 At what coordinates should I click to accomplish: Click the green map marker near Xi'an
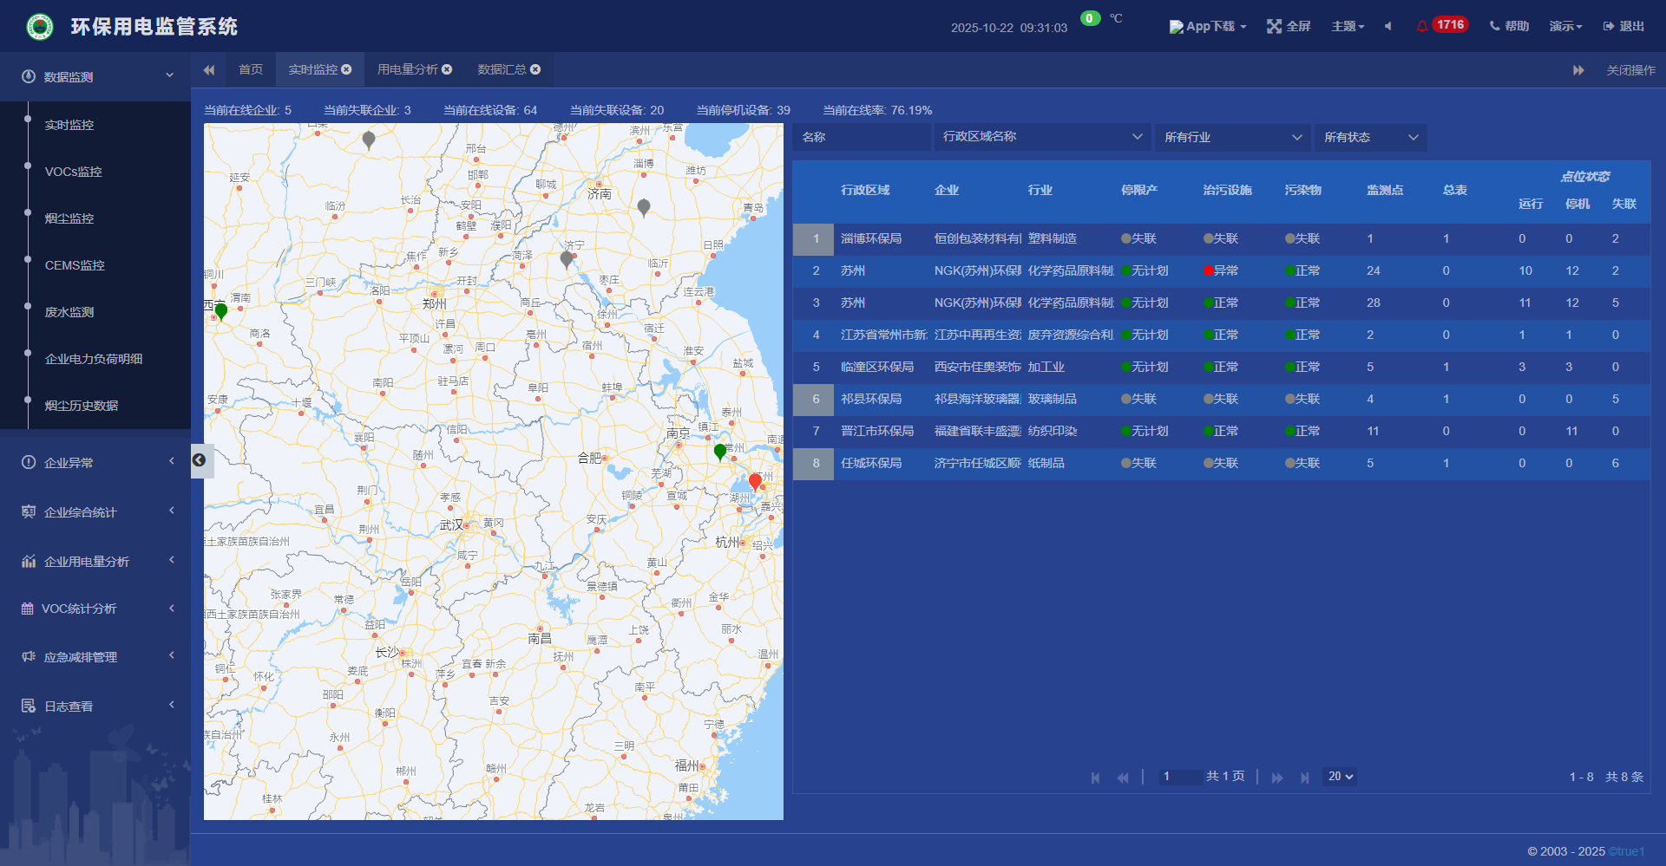pyautogui.click(x=221, y=310)
